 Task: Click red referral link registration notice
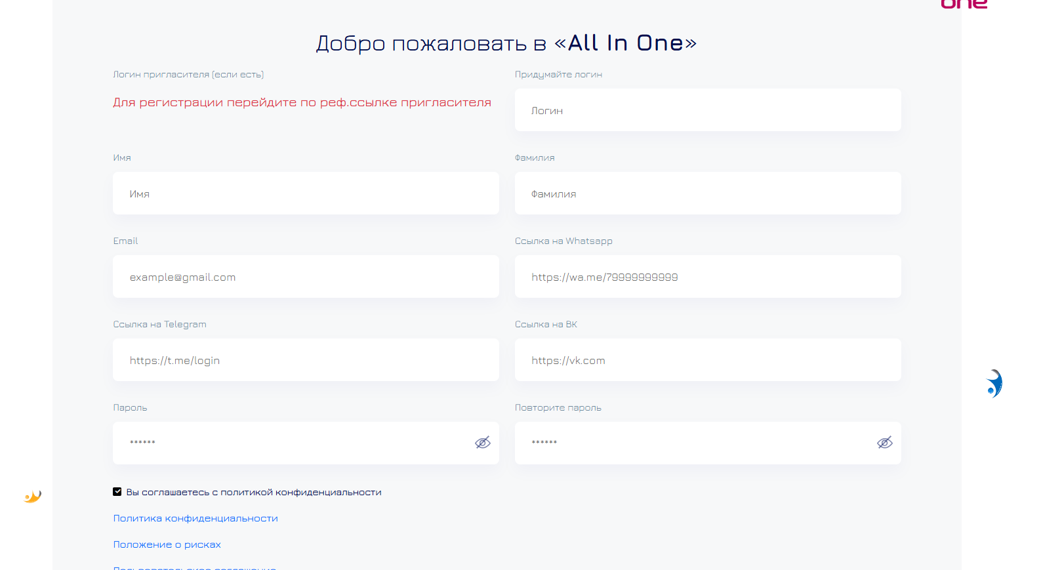click(302, 102)
